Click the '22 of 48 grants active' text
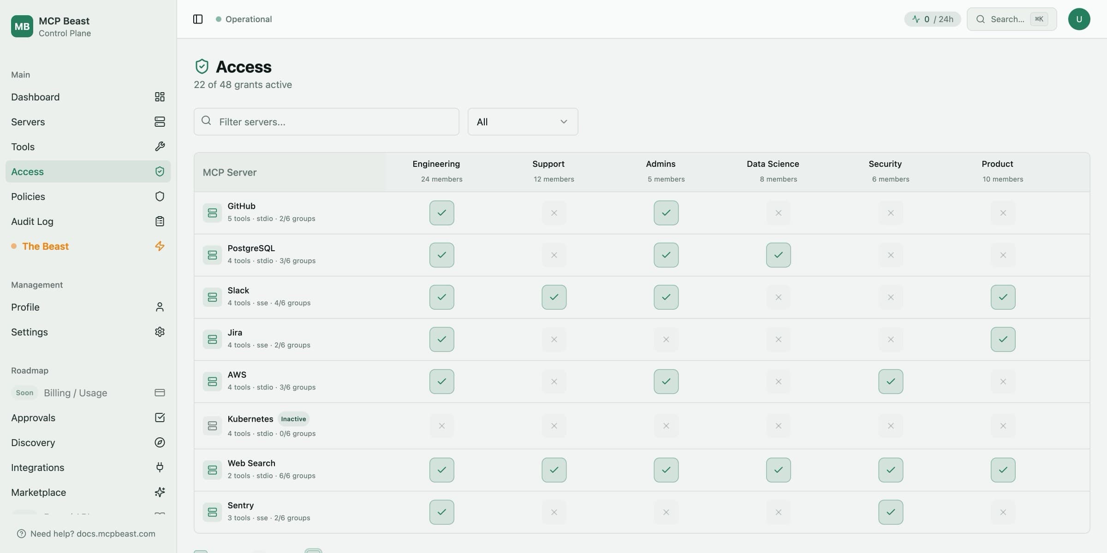The width and height of the screenshot is (1107, 553). click(243, 85)
